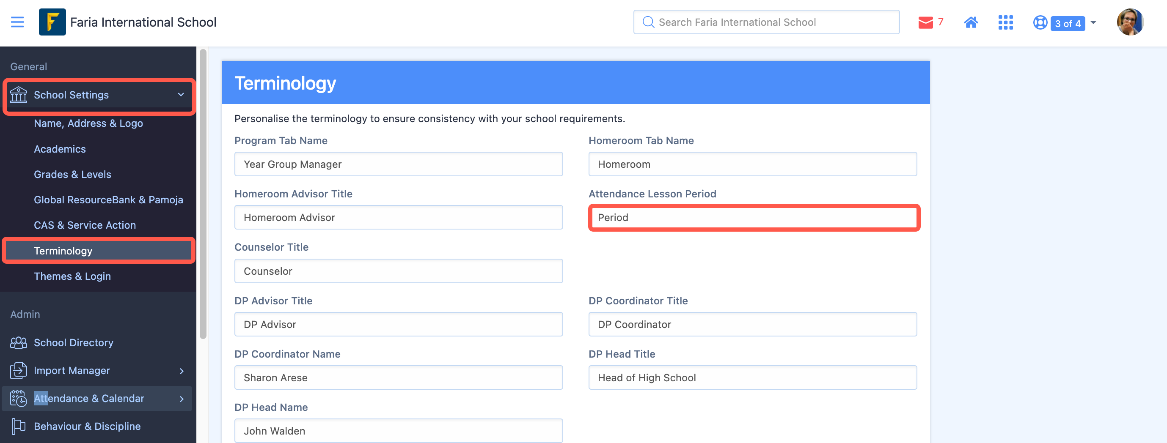Open the Import Manager document icon
The height and width of the screenshot is (443, 1167).
(18, 371)
